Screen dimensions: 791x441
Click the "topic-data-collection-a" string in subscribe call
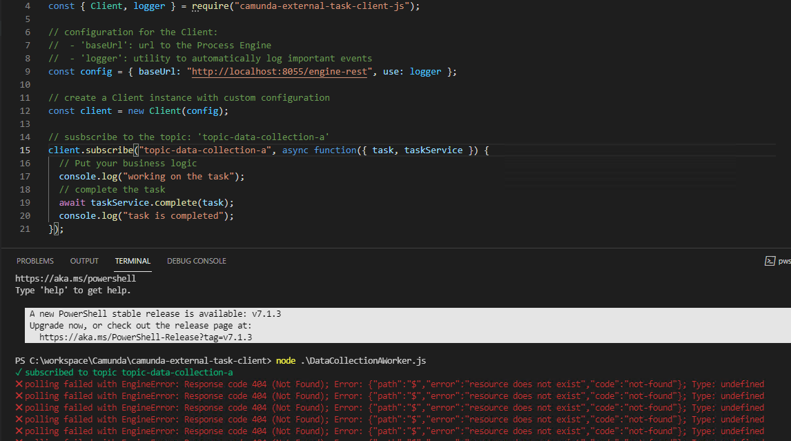[x=205, y=150]
